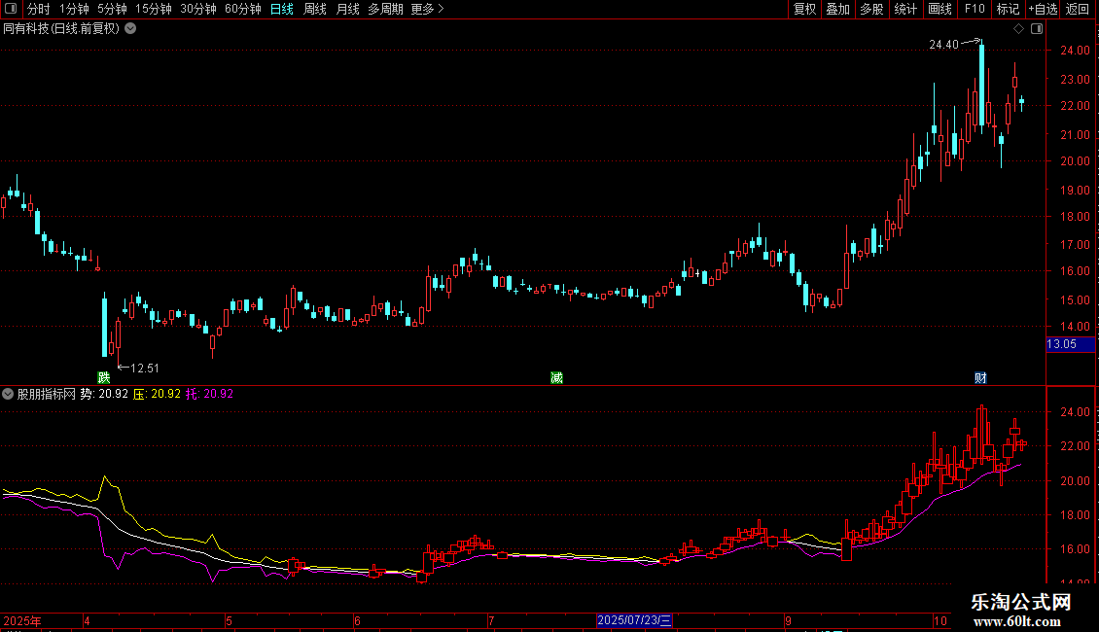
Task: Expand indicator dropdown beside 股朋指标网
Action: (x=8, y=394)
